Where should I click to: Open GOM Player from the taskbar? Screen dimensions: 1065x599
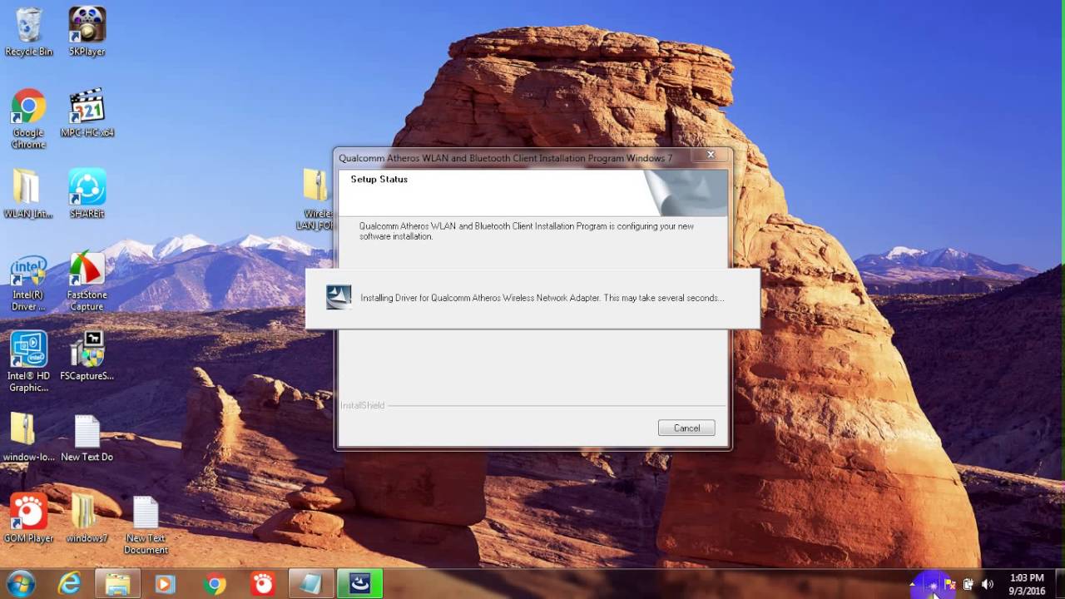[263, 584]
